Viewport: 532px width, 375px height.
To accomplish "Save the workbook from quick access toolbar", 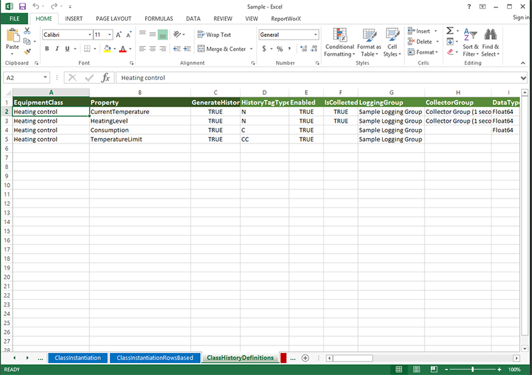I will pyautogui.click(x=22, y=6).
